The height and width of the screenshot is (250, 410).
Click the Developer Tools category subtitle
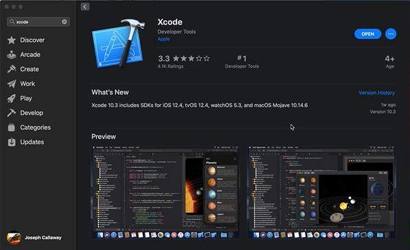point(176,32)
